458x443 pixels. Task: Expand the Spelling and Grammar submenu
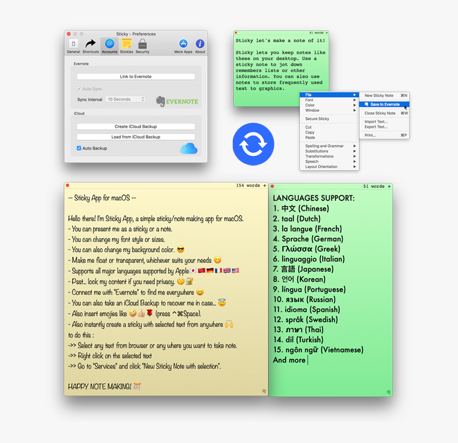[325, 146]
